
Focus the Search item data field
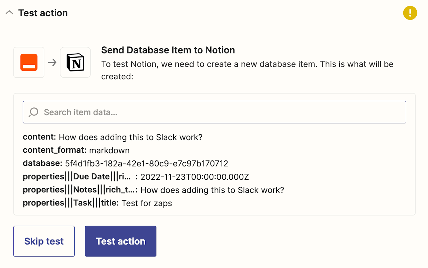[x=214, y=112]
